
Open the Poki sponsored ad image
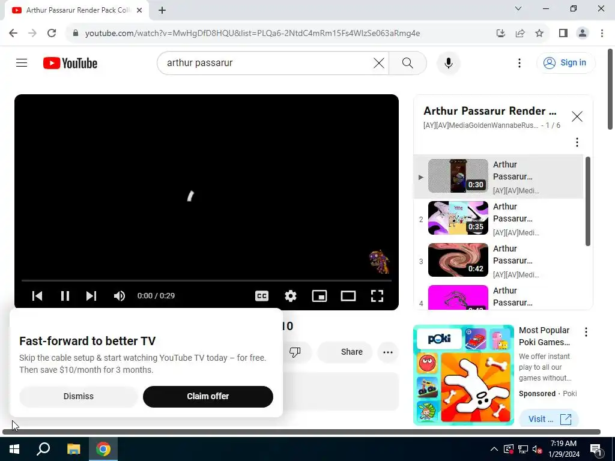[x=464, y=375]
